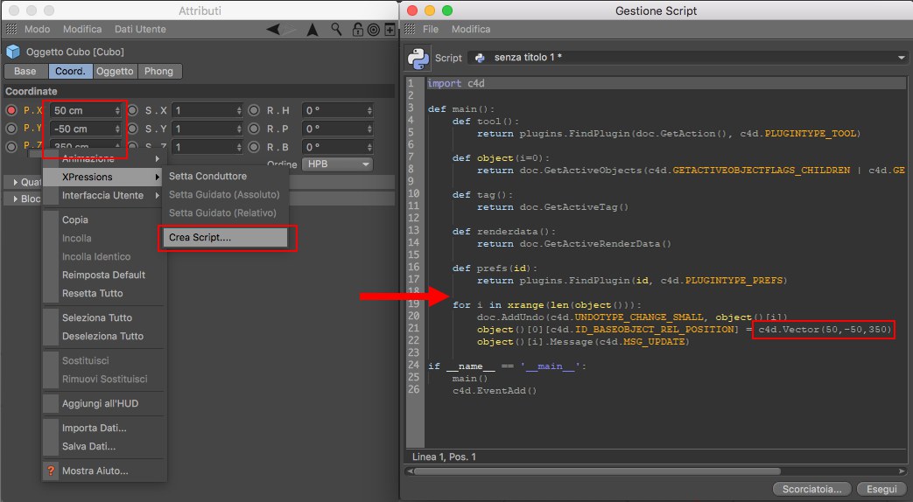Open the File menu in Gestione Script

[x=431, y=29]
